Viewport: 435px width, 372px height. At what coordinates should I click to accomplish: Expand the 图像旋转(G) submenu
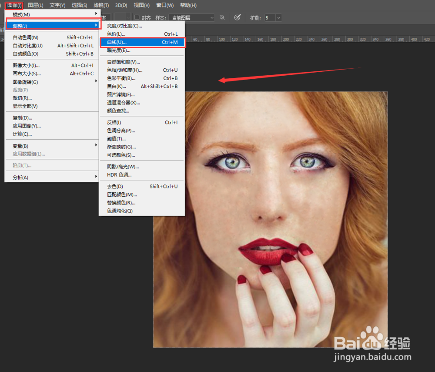tap(52, 82)
